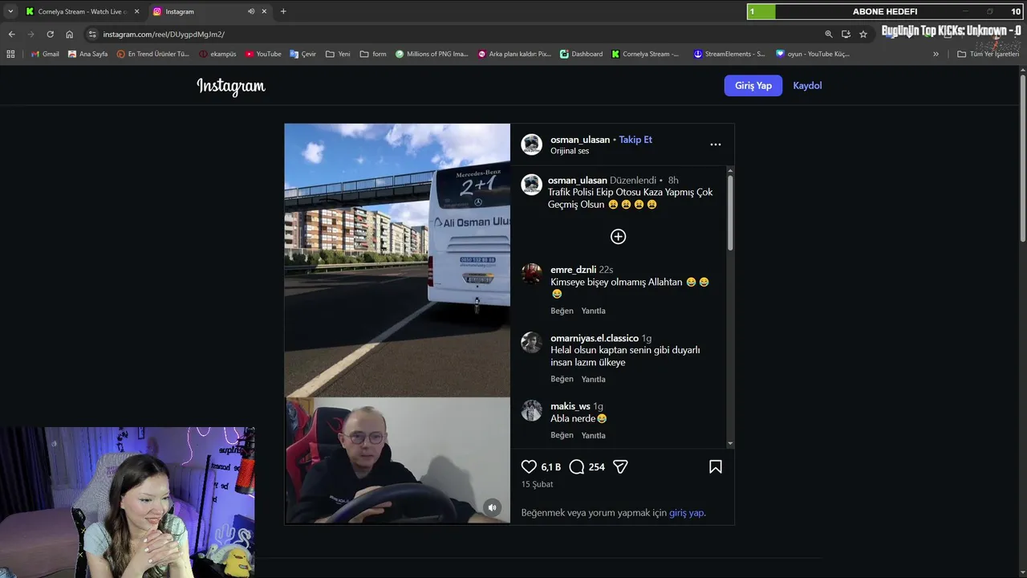Click the giriş yap link below post
The width and height of the screenshot is (1027, 578).
(x=686, y=512)
